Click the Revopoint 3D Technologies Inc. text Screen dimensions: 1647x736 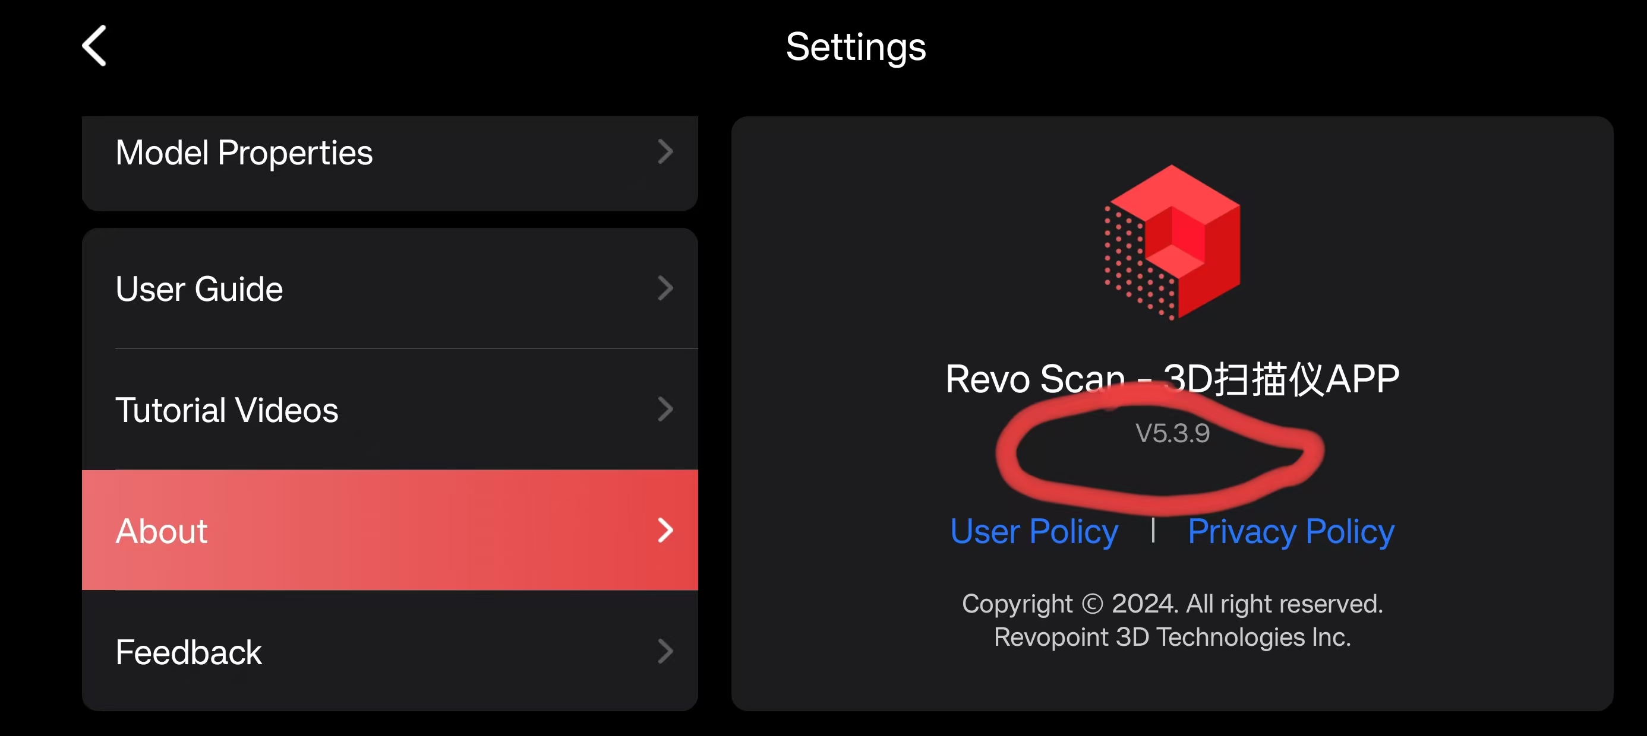(1172, 637)
